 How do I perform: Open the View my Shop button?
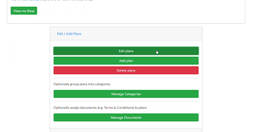[x=24, y=11]
